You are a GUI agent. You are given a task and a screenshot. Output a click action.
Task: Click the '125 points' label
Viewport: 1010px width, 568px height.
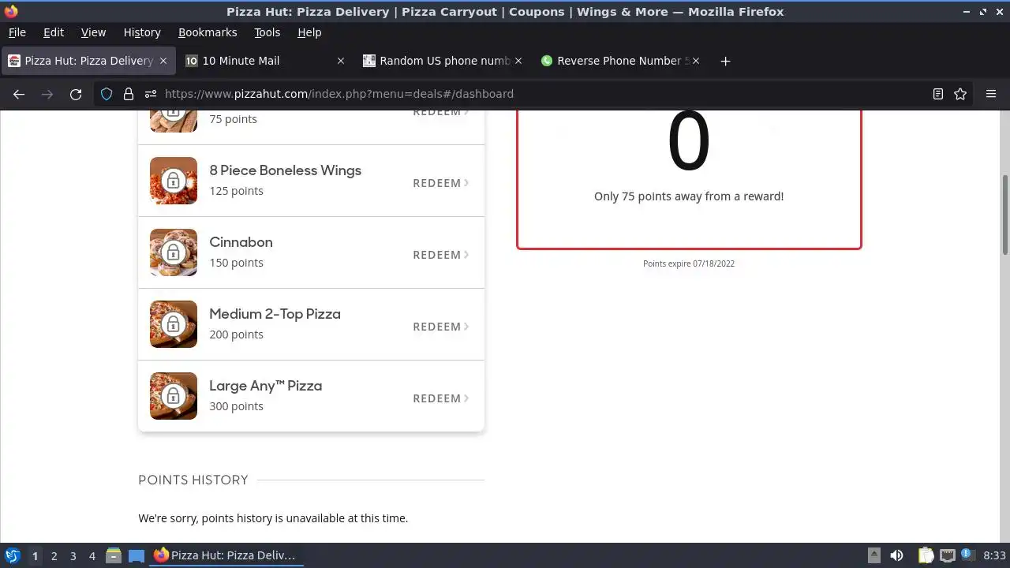[x=236, y=191]
